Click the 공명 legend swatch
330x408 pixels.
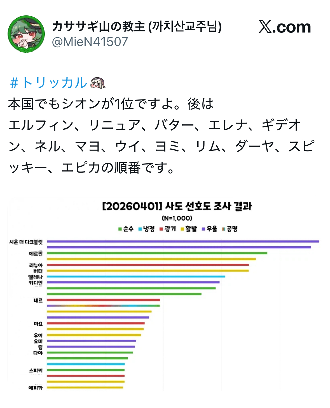pyautogui.click(x=223, y=229)
